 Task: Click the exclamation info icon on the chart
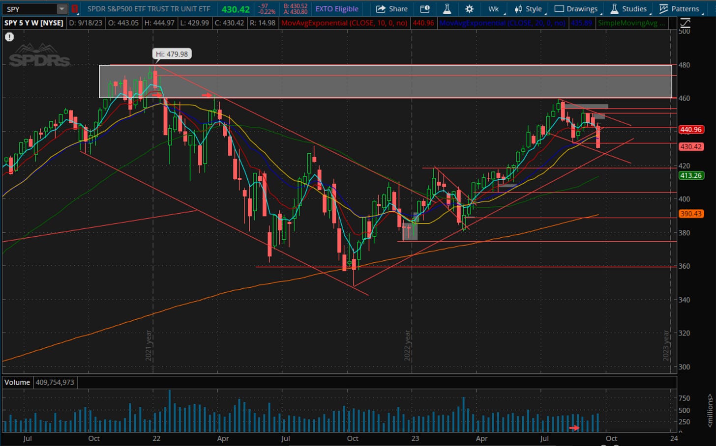tap(9, 37)
